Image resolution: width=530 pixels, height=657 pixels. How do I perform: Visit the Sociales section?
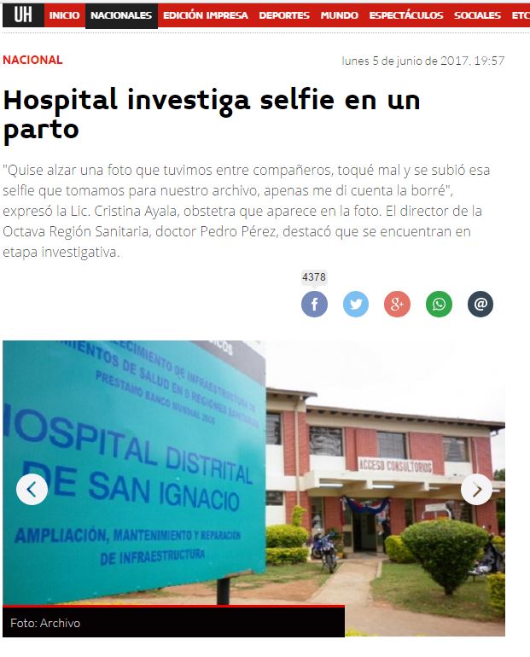pos(477,15)
